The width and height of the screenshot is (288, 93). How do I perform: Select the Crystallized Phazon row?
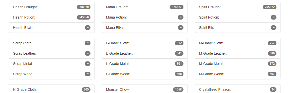[238, 89]
